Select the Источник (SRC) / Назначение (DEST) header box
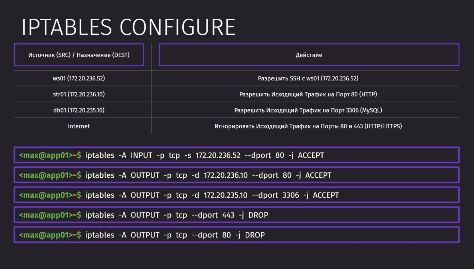The image size is (474, 269). tap(79, 55)
